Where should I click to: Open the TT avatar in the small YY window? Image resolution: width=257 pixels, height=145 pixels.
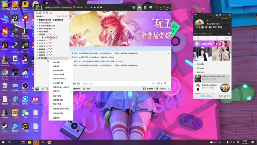pyautogui.click(x=199, y=24)
